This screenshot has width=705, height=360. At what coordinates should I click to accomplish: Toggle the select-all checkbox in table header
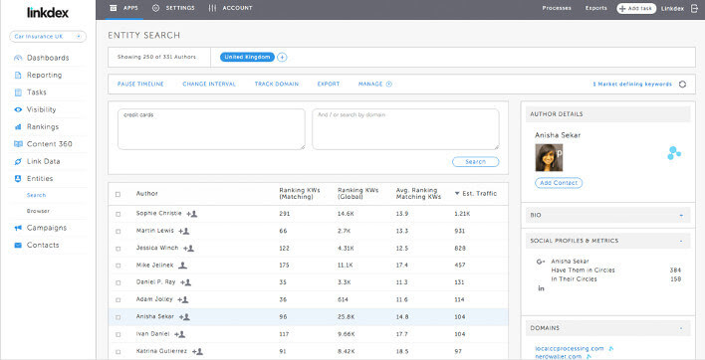[117, 194]
